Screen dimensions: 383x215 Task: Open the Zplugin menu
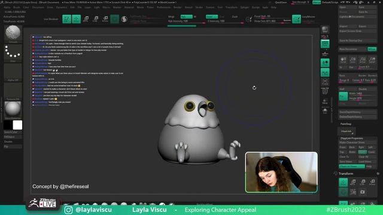click(245, 7)
